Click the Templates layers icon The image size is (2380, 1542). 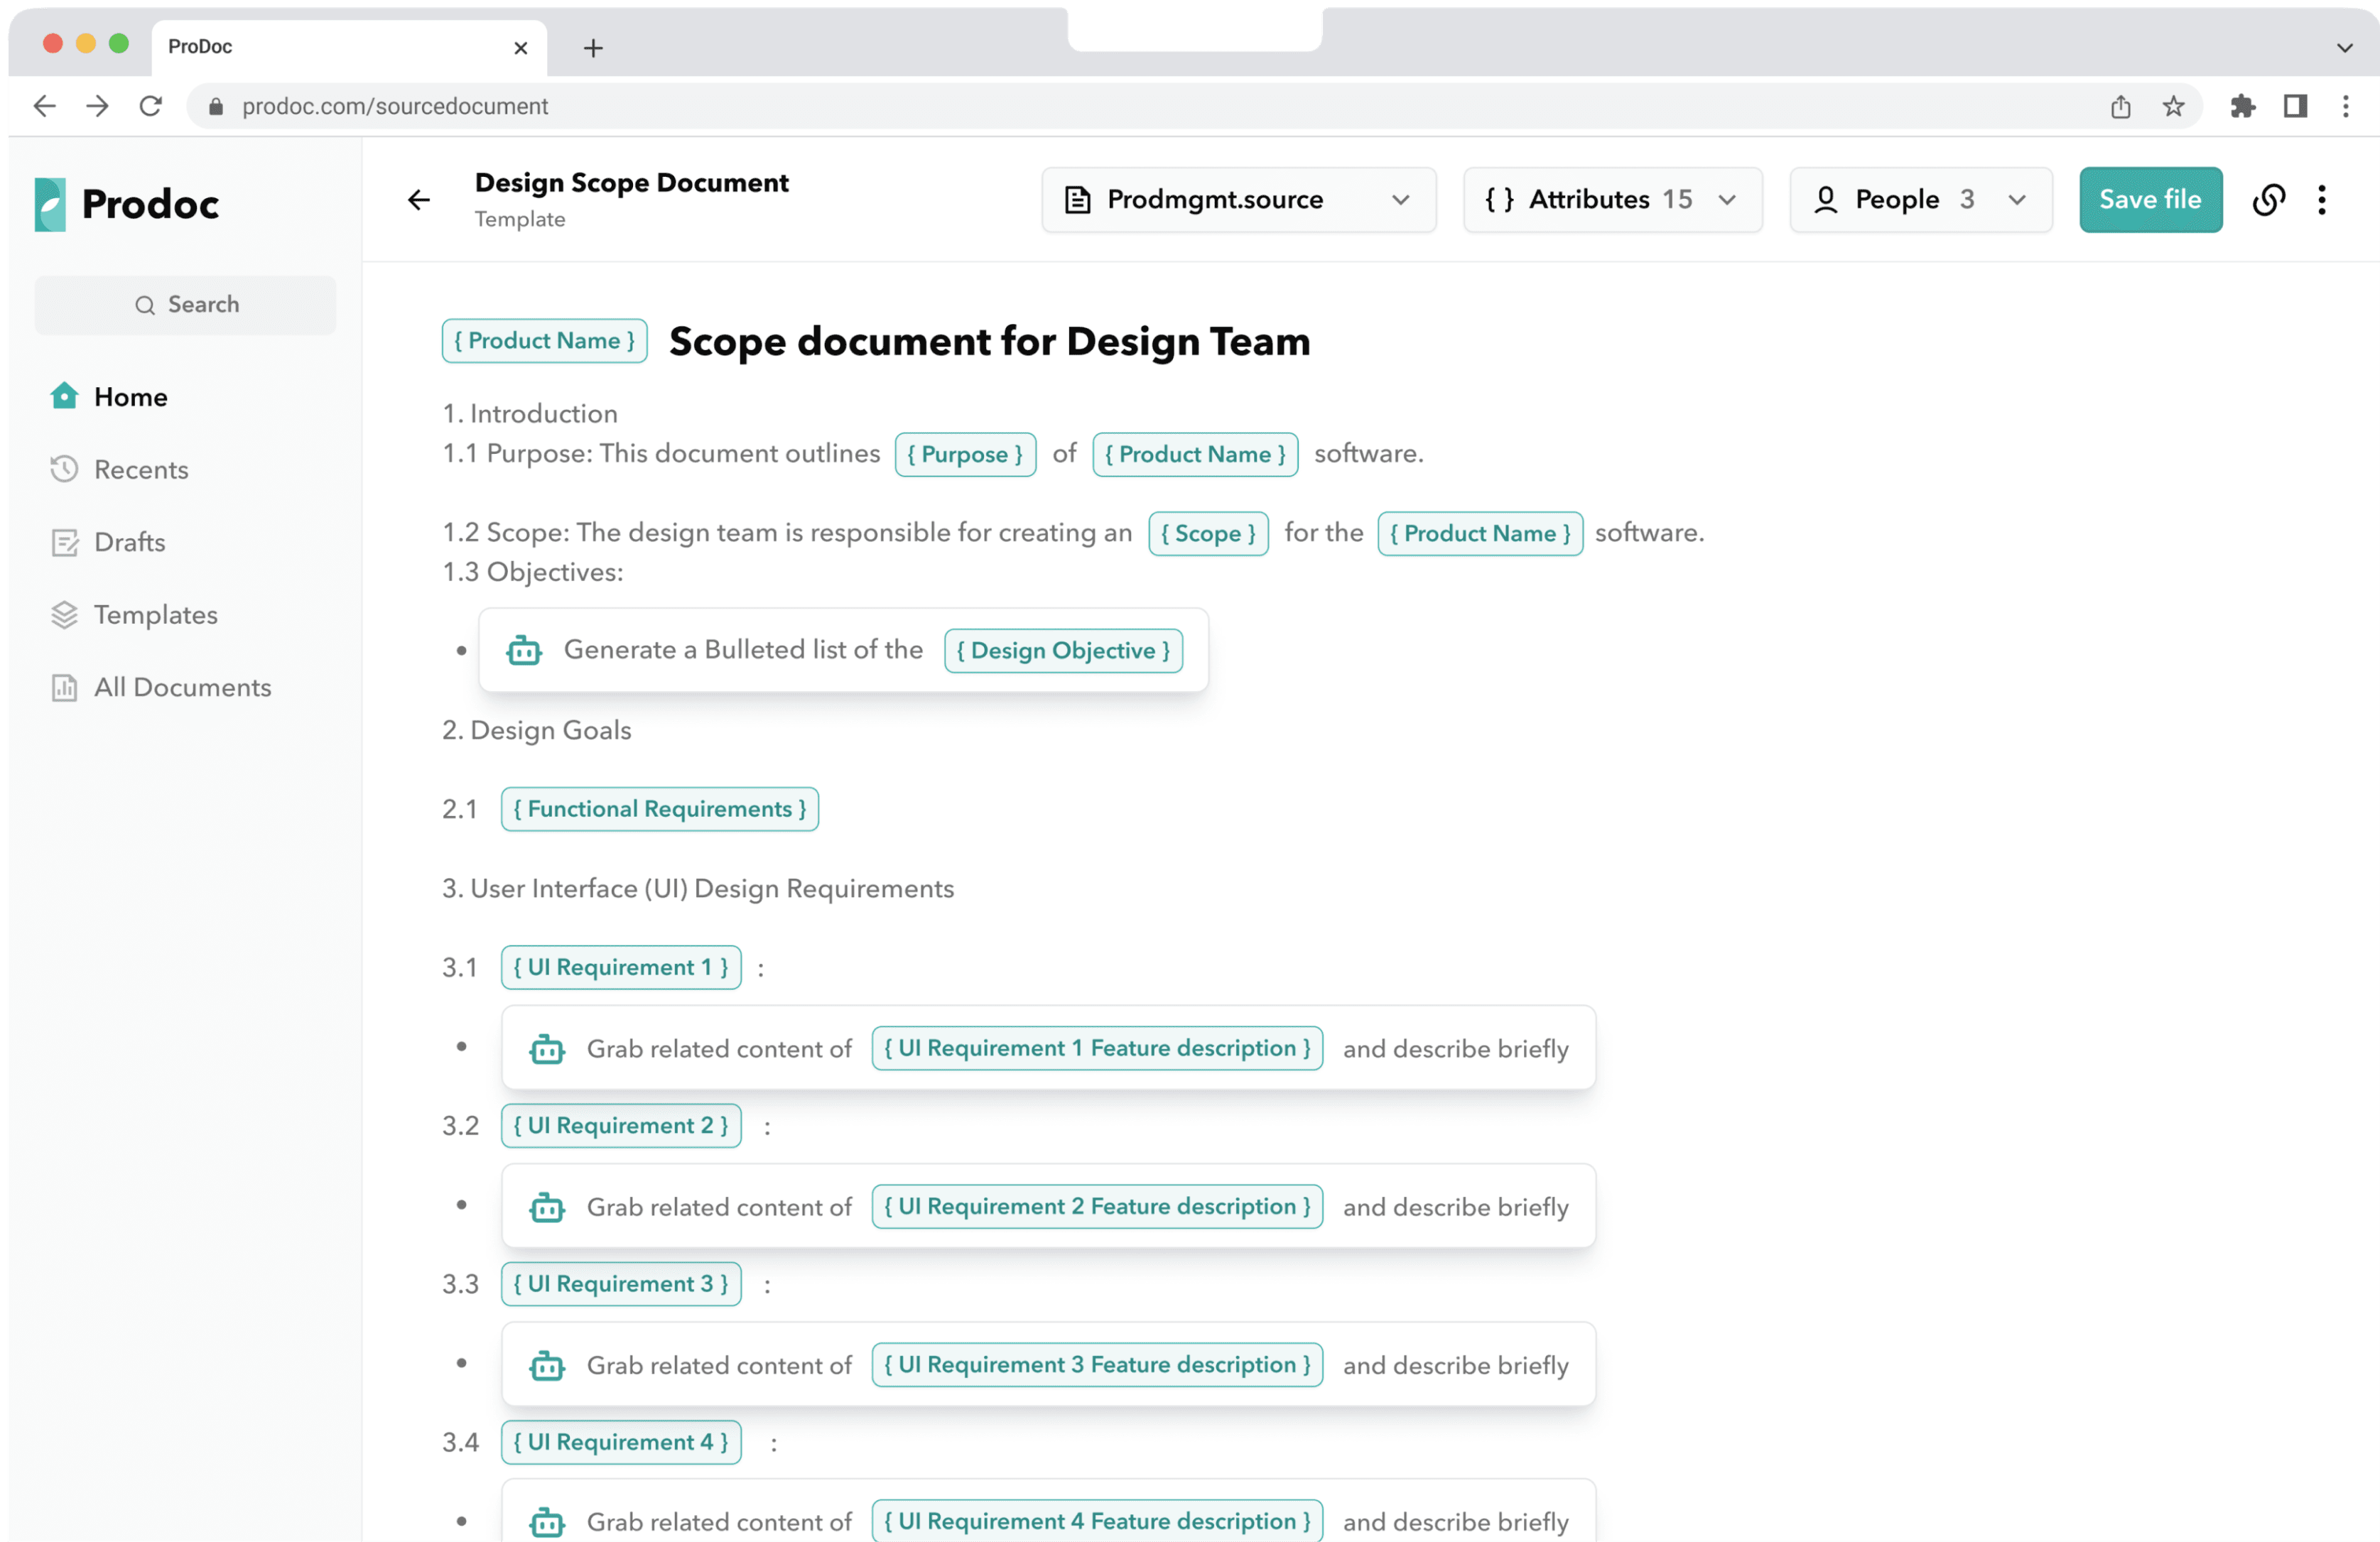pos(64,614)
